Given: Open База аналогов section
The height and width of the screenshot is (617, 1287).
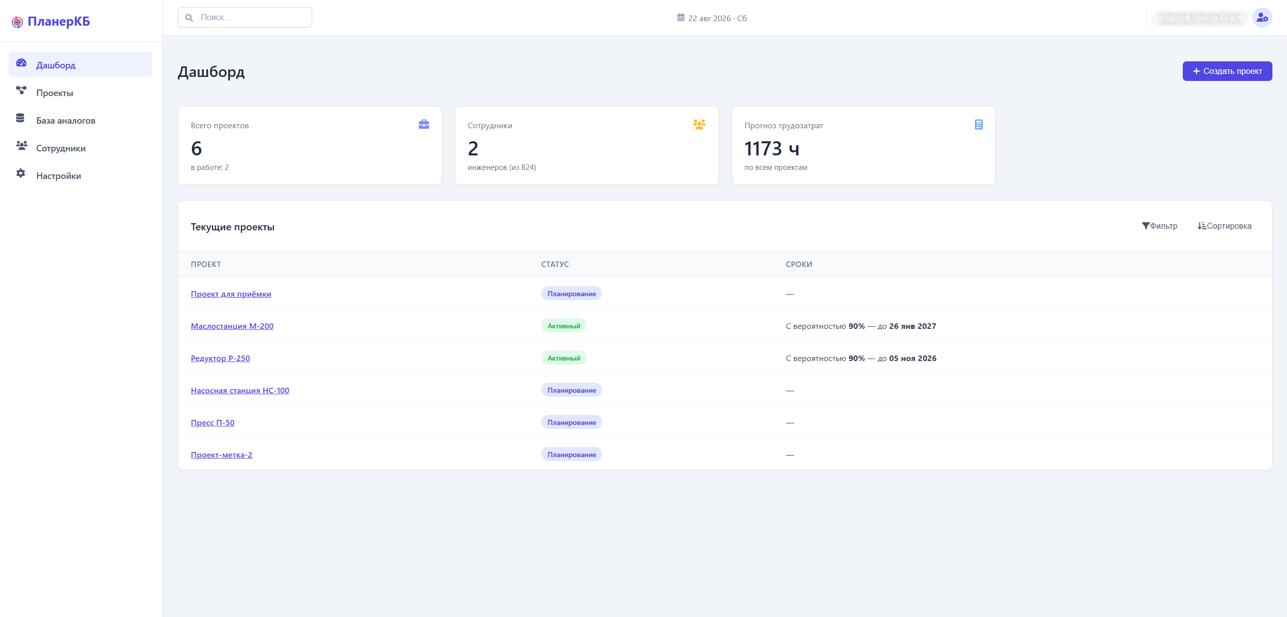Looking at the screenshot, I should pyautogui.click(x=80, y=120).
